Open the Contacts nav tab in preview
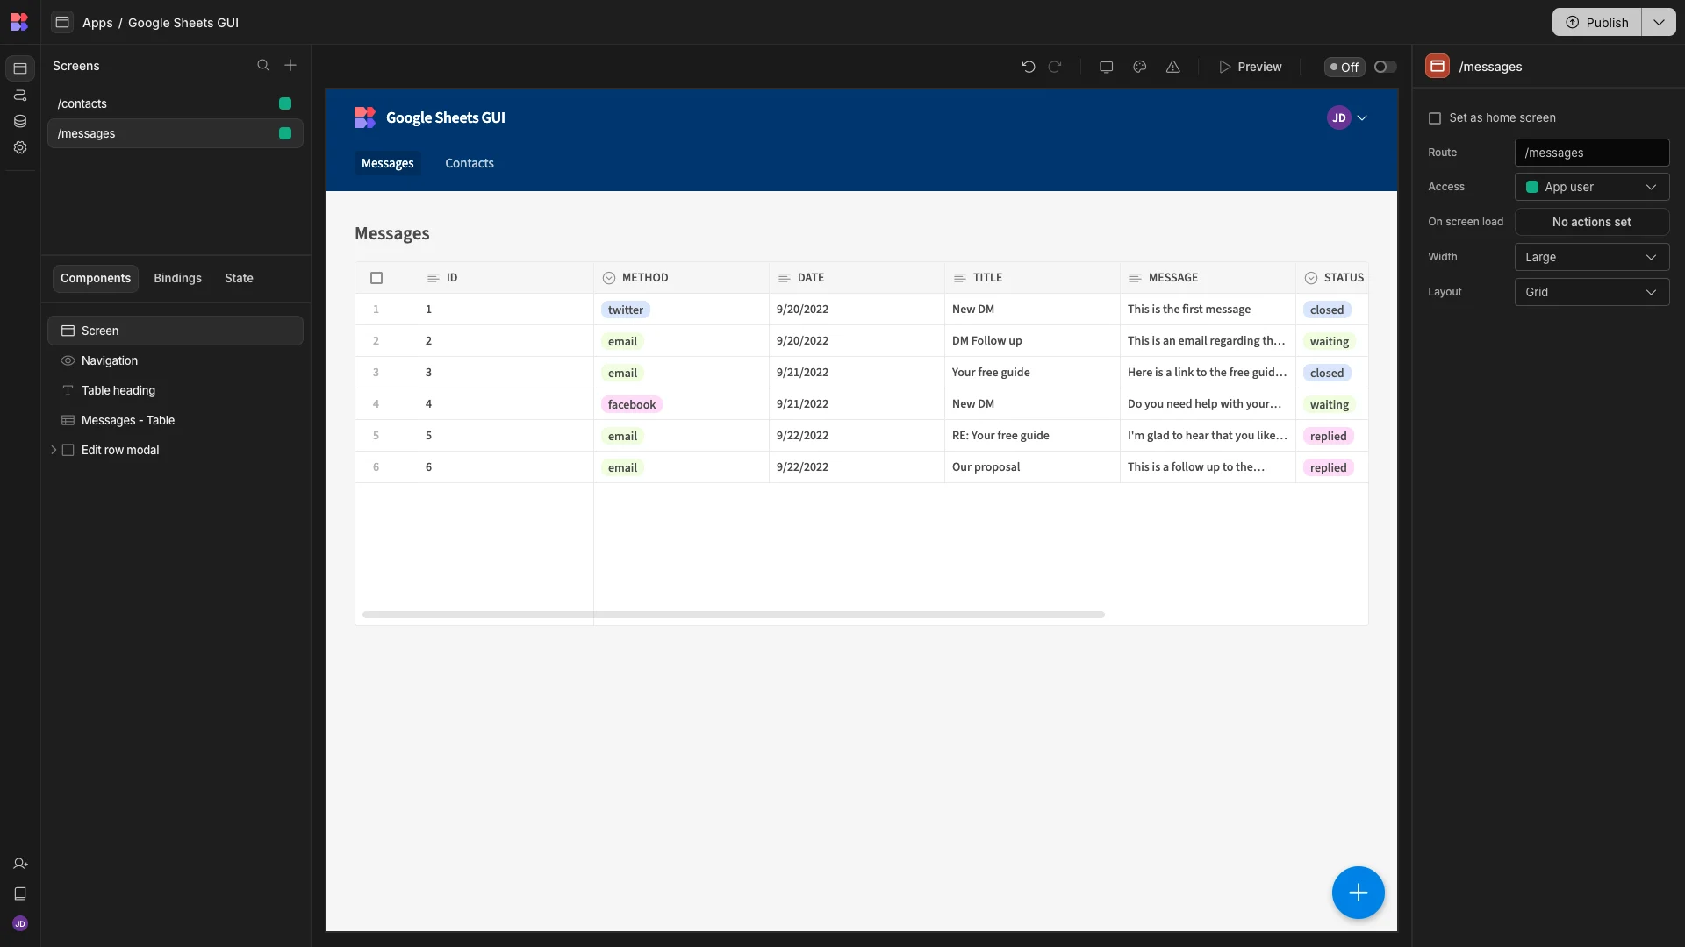The height and width of the screenshot is (947, 1685). click(470, 163)
